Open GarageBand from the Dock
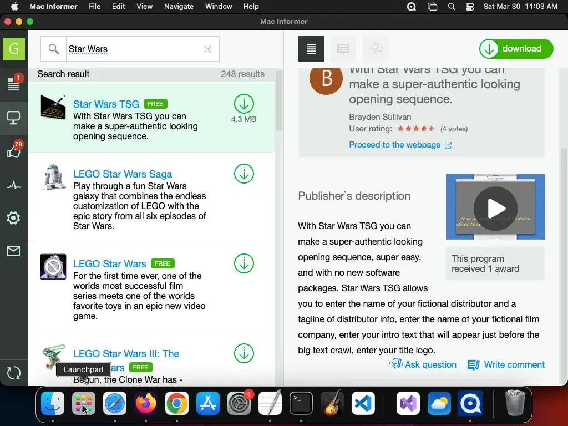 [332, 403]
